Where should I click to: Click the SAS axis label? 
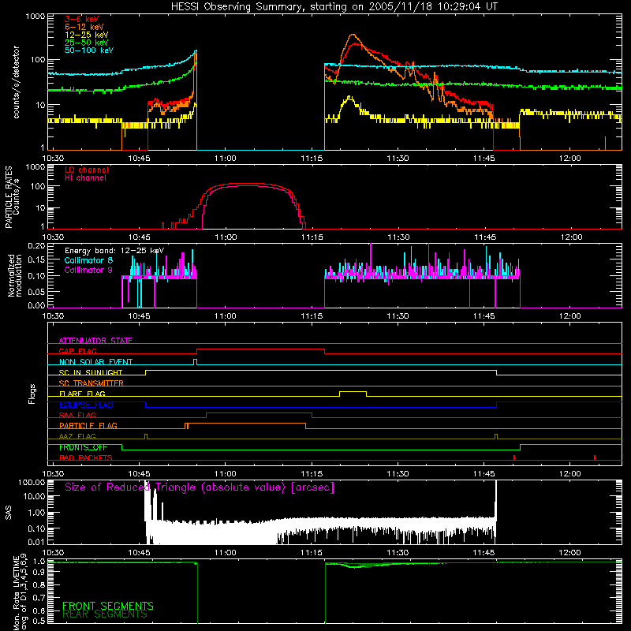[8, 513]
